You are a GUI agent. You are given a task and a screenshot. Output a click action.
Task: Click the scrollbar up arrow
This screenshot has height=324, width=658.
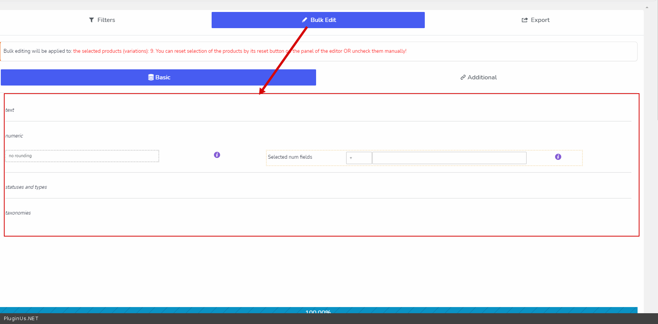pyautogui.click(x=647, y=7)
